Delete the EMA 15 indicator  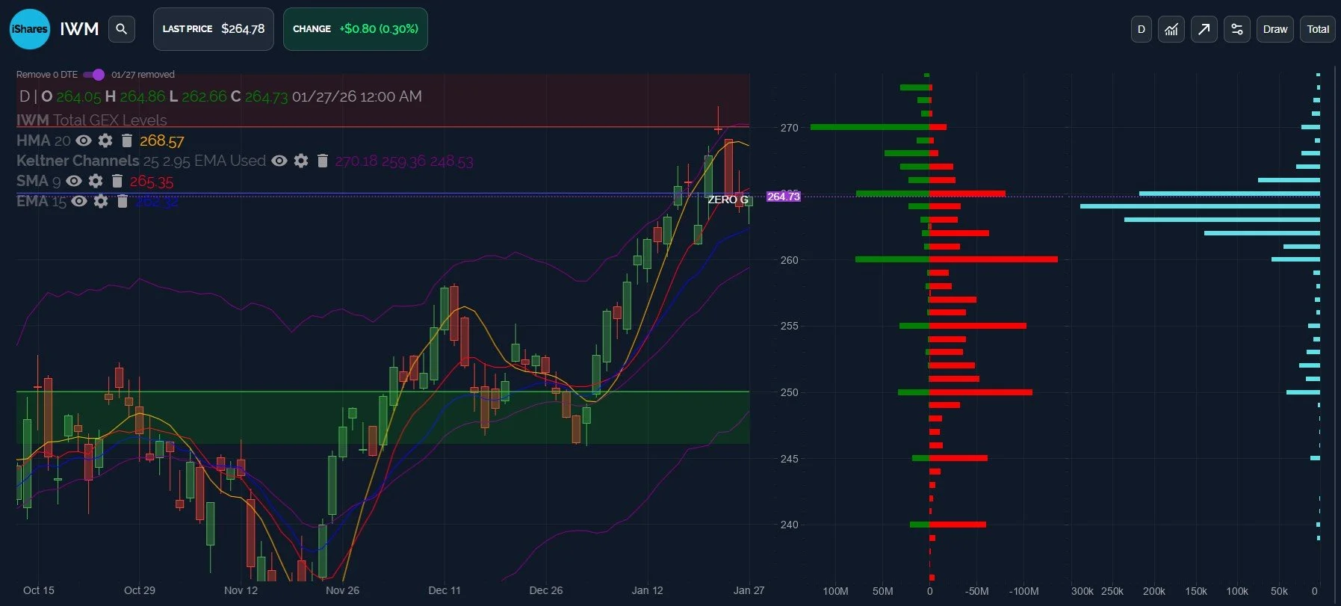coord(123,201)
